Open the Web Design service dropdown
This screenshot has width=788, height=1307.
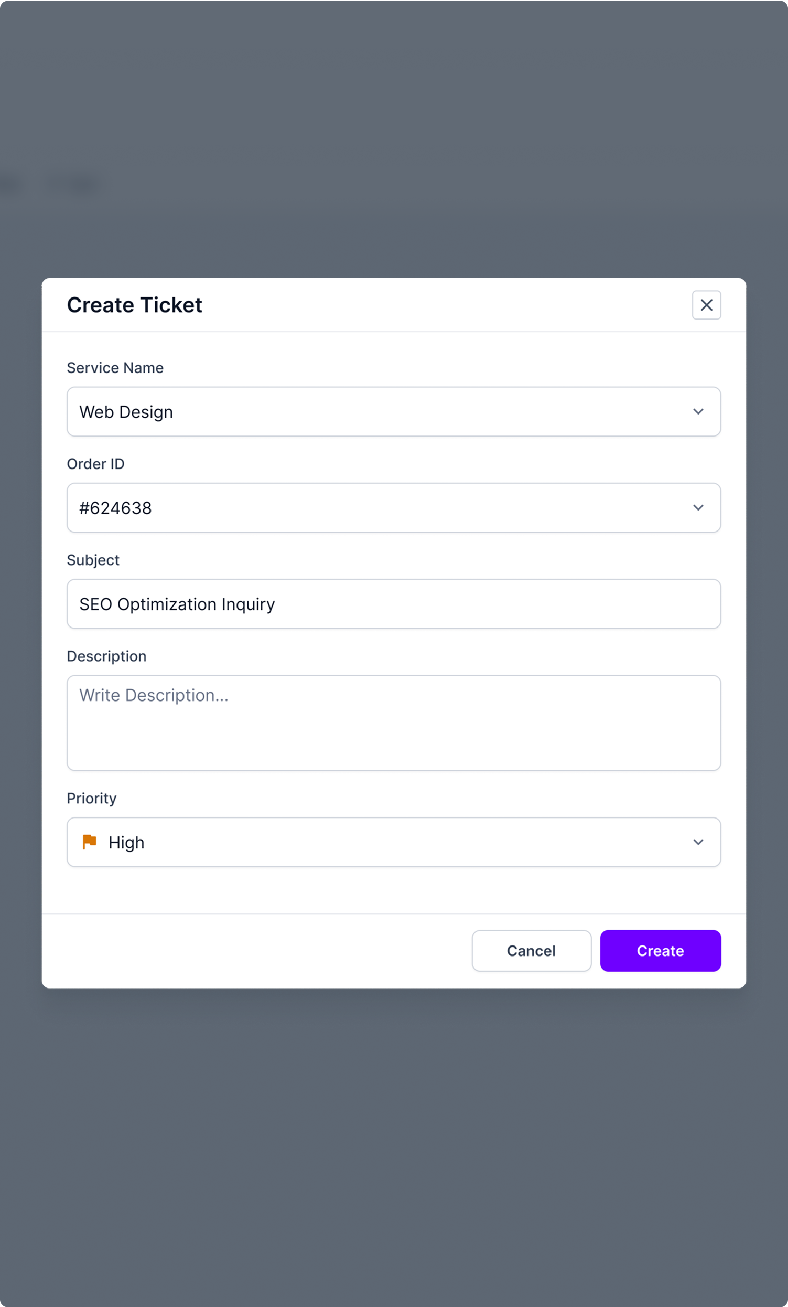click(394, 412)
